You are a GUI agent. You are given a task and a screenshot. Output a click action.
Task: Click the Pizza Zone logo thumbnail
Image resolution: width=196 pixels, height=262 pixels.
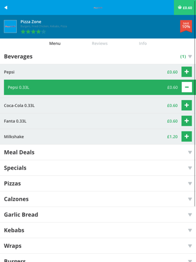tap(10, 26)
